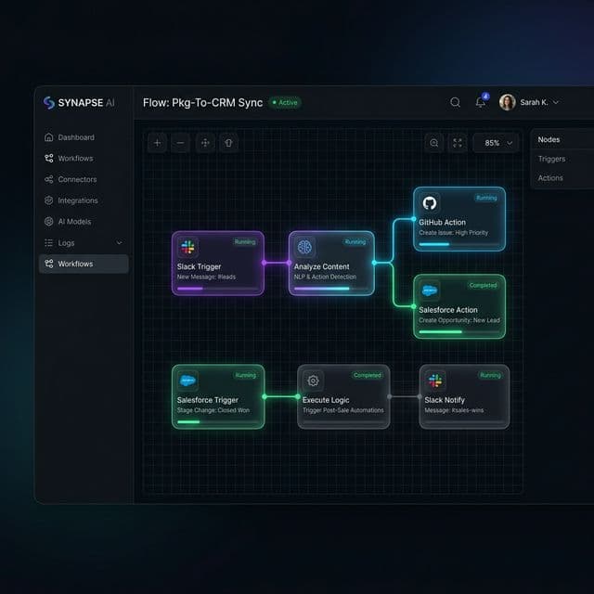Click "Create Opportunity: New Lead" text

(x=459, y=320)
